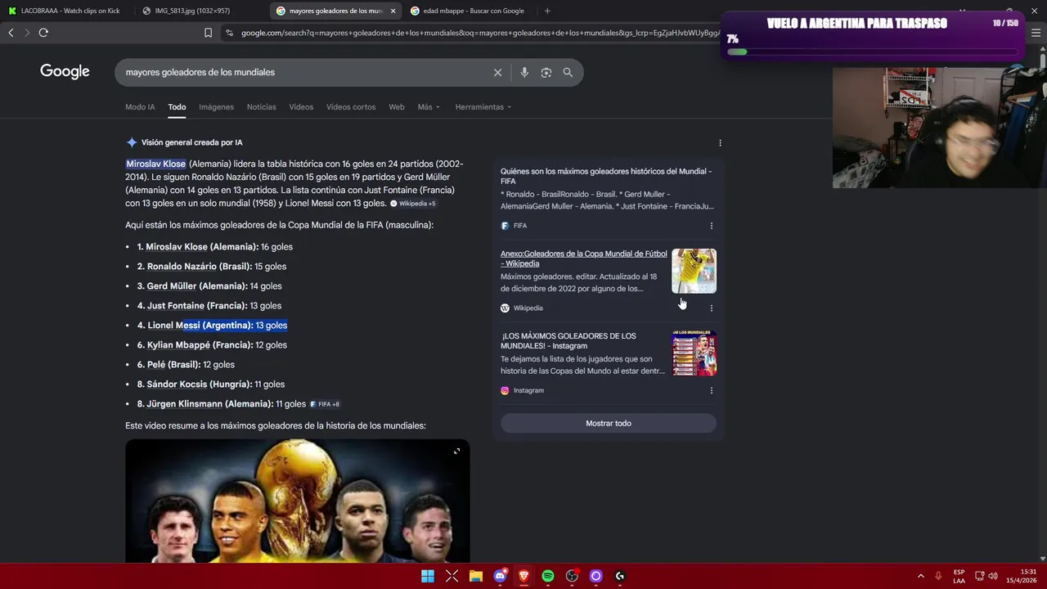Open the Wikipedia source card three-dot menu

point(711,308)
